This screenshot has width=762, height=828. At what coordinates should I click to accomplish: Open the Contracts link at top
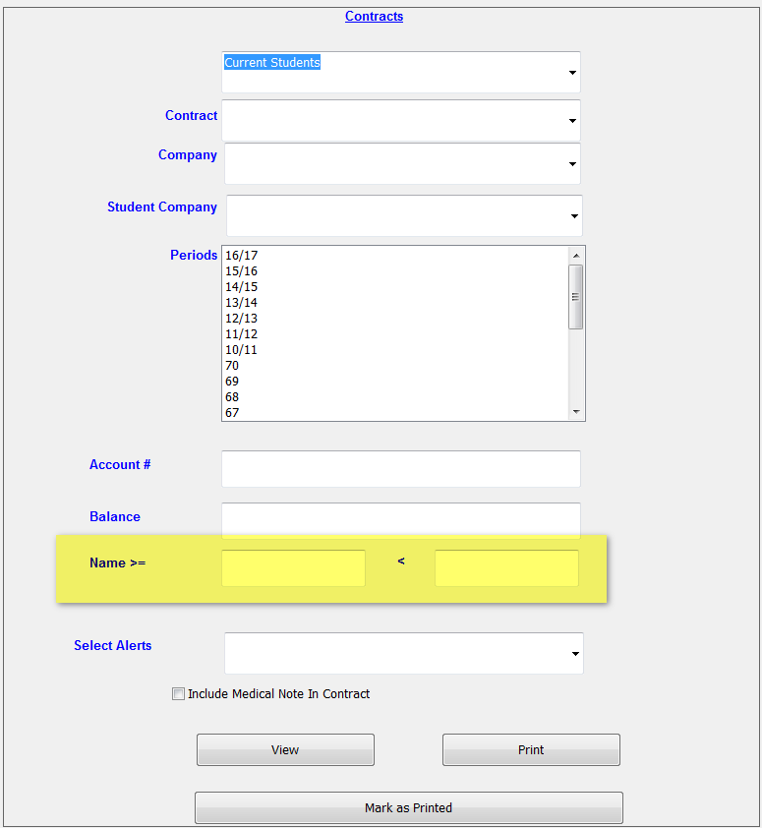click(x=374, y=17)
